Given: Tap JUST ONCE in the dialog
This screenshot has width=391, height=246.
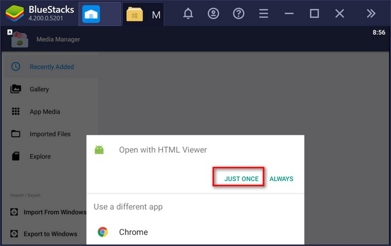Looking at the screenshot, I should pos(241,179).
